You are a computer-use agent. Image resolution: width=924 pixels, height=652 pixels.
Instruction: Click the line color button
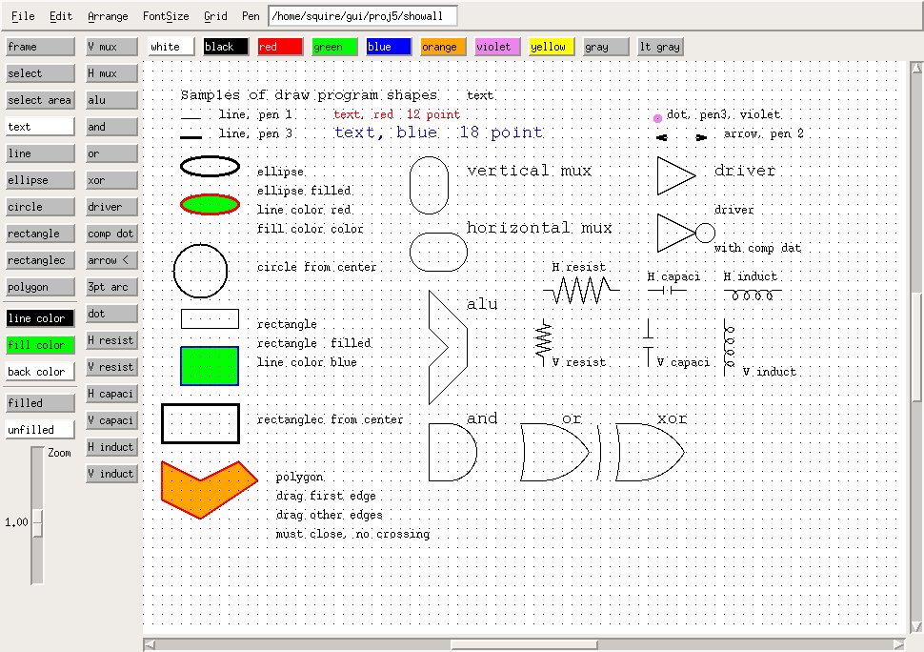coord(40,318)
